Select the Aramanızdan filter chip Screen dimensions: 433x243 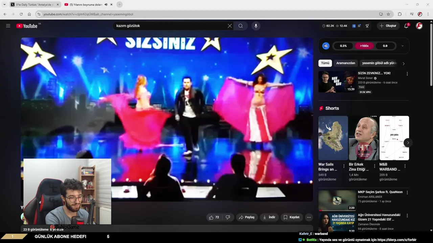coord(346,63)
